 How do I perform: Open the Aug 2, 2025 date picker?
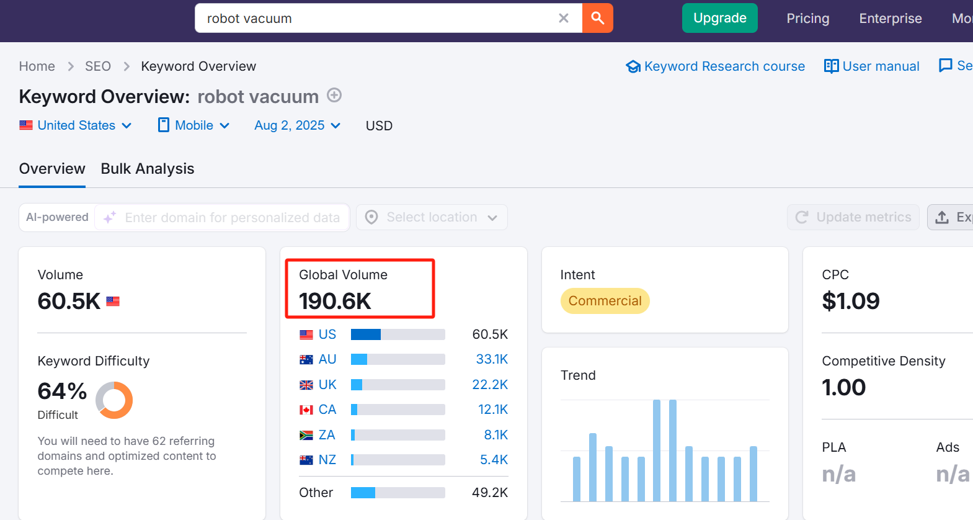coord(297,125)
